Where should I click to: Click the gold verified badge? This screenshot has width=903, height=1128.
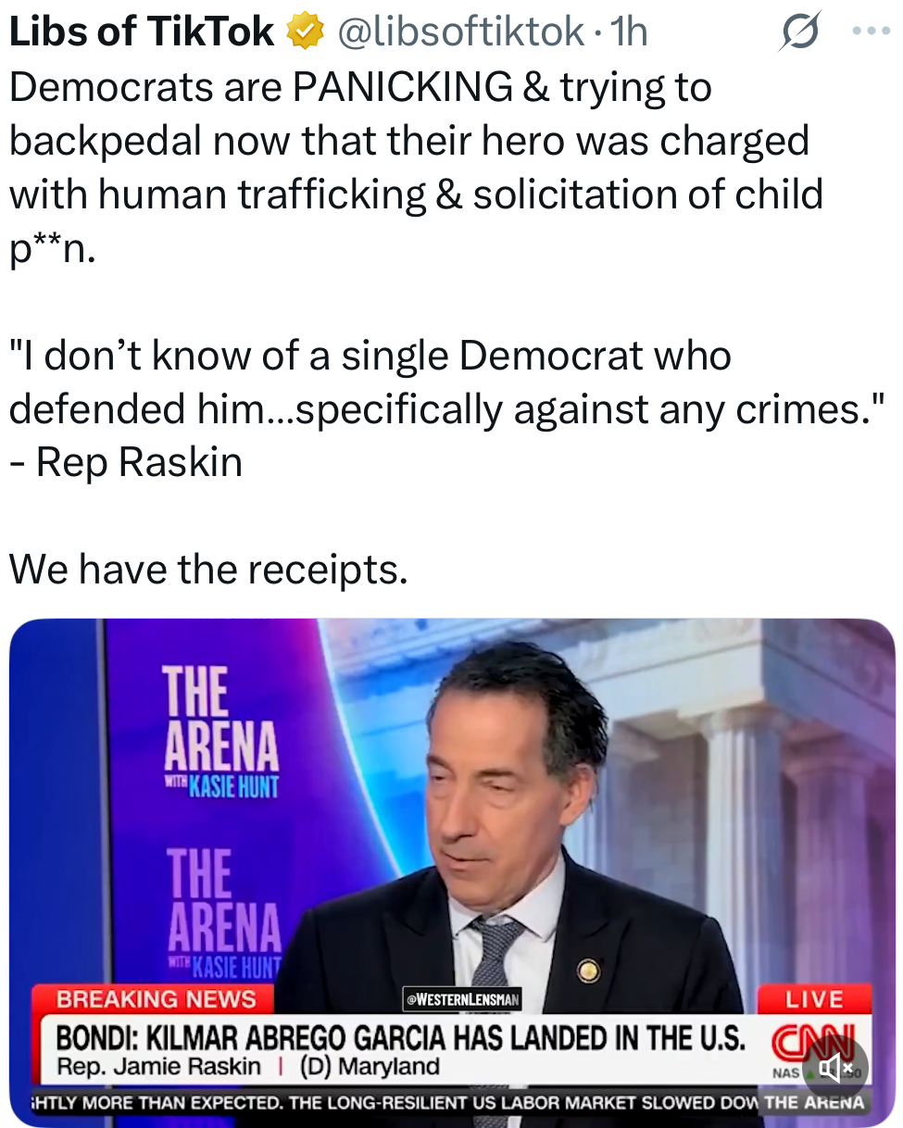pos(305,32)
